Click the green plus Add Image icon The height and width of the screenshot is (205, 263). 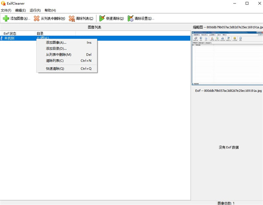(x=6, y=18)
